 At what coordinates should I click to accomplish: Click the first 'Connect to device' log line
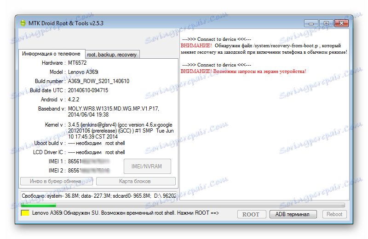coord(216,39)
